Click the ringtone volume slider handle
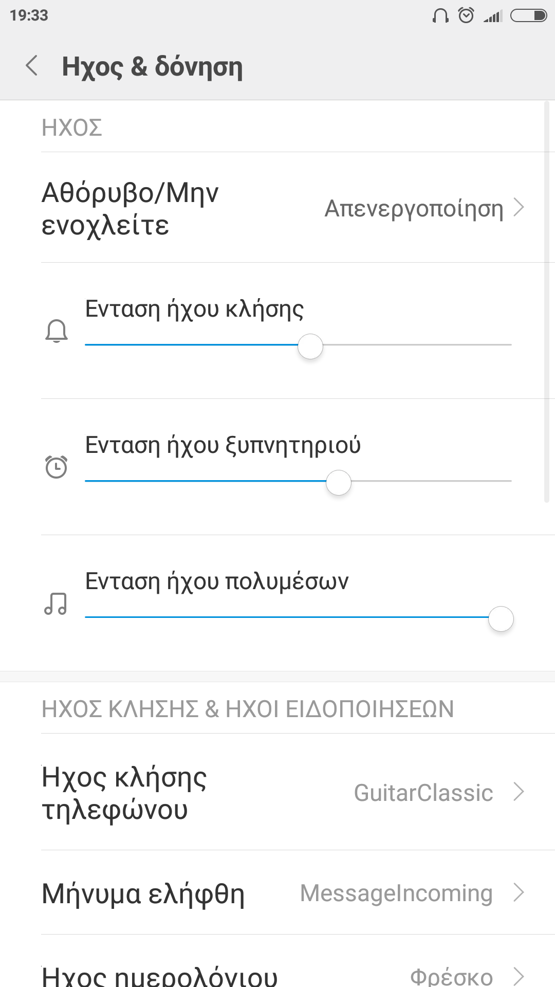The width and height of the screenshot is (555, 987). pyautogui.click(x=310, y=346)
